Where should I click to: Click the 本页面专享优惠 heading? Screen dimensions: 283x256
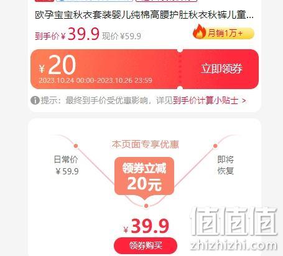click(145, 145)
